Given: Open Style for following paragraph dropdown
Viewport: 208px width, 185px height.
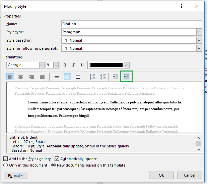Looking at the screenshot, I should point(199,48).
